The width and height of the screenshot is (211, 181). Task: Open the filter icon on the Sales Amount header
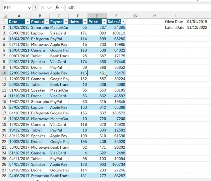coord(123,22)
